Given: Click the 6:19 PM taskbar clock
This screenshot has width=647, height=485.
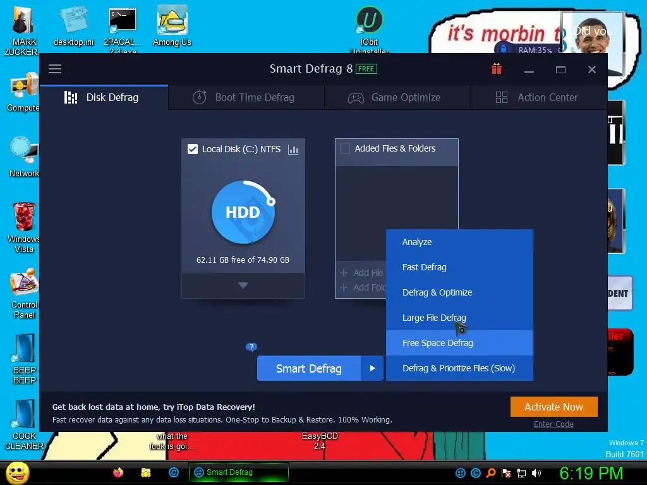Looking at the screenshot, I should pyautogui.click(x=591, y=473).
